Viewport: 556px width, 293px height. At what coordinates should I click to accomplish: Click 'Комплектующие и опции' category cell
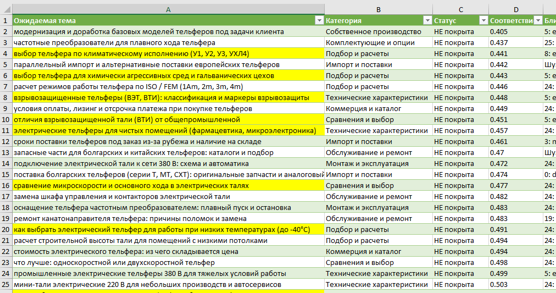point(379,42)
